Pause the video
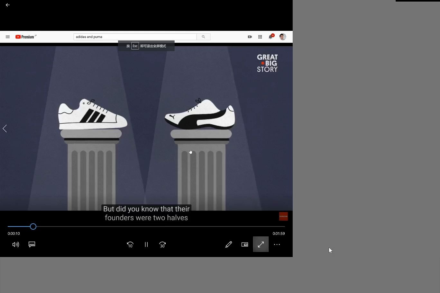The height and width of the screenshot is (293, 440). pos(146,244)
